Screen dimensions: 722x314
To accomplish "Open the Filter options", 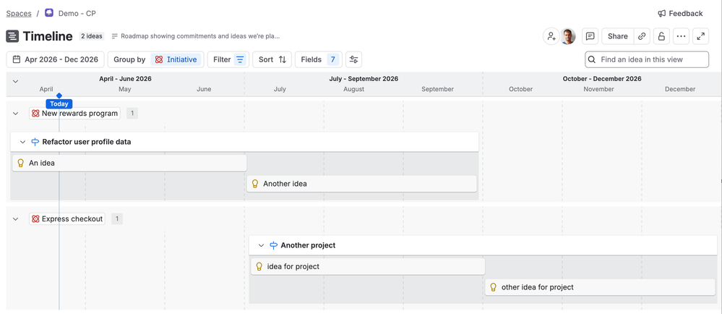I will 228,59.
